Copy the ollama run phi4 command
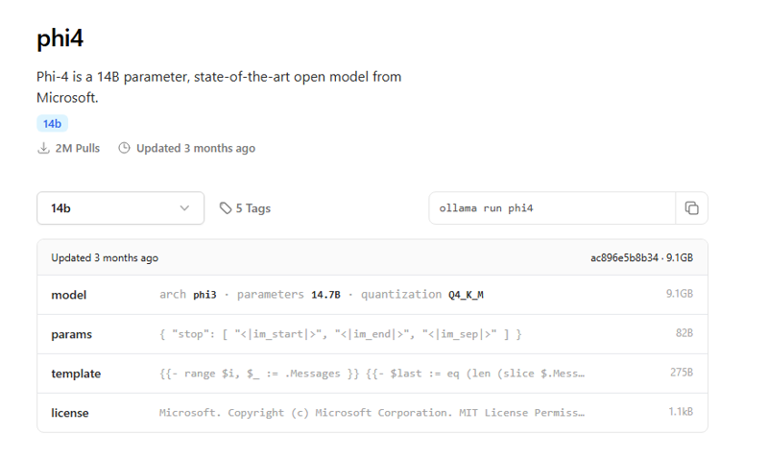The width and height of the screenshot is (768, 459). [691, 208]
